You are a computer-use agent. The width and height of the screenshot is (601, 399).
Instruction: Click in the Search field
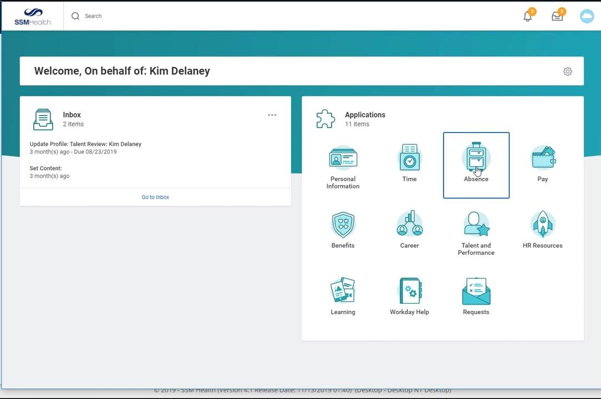[93, 16]
